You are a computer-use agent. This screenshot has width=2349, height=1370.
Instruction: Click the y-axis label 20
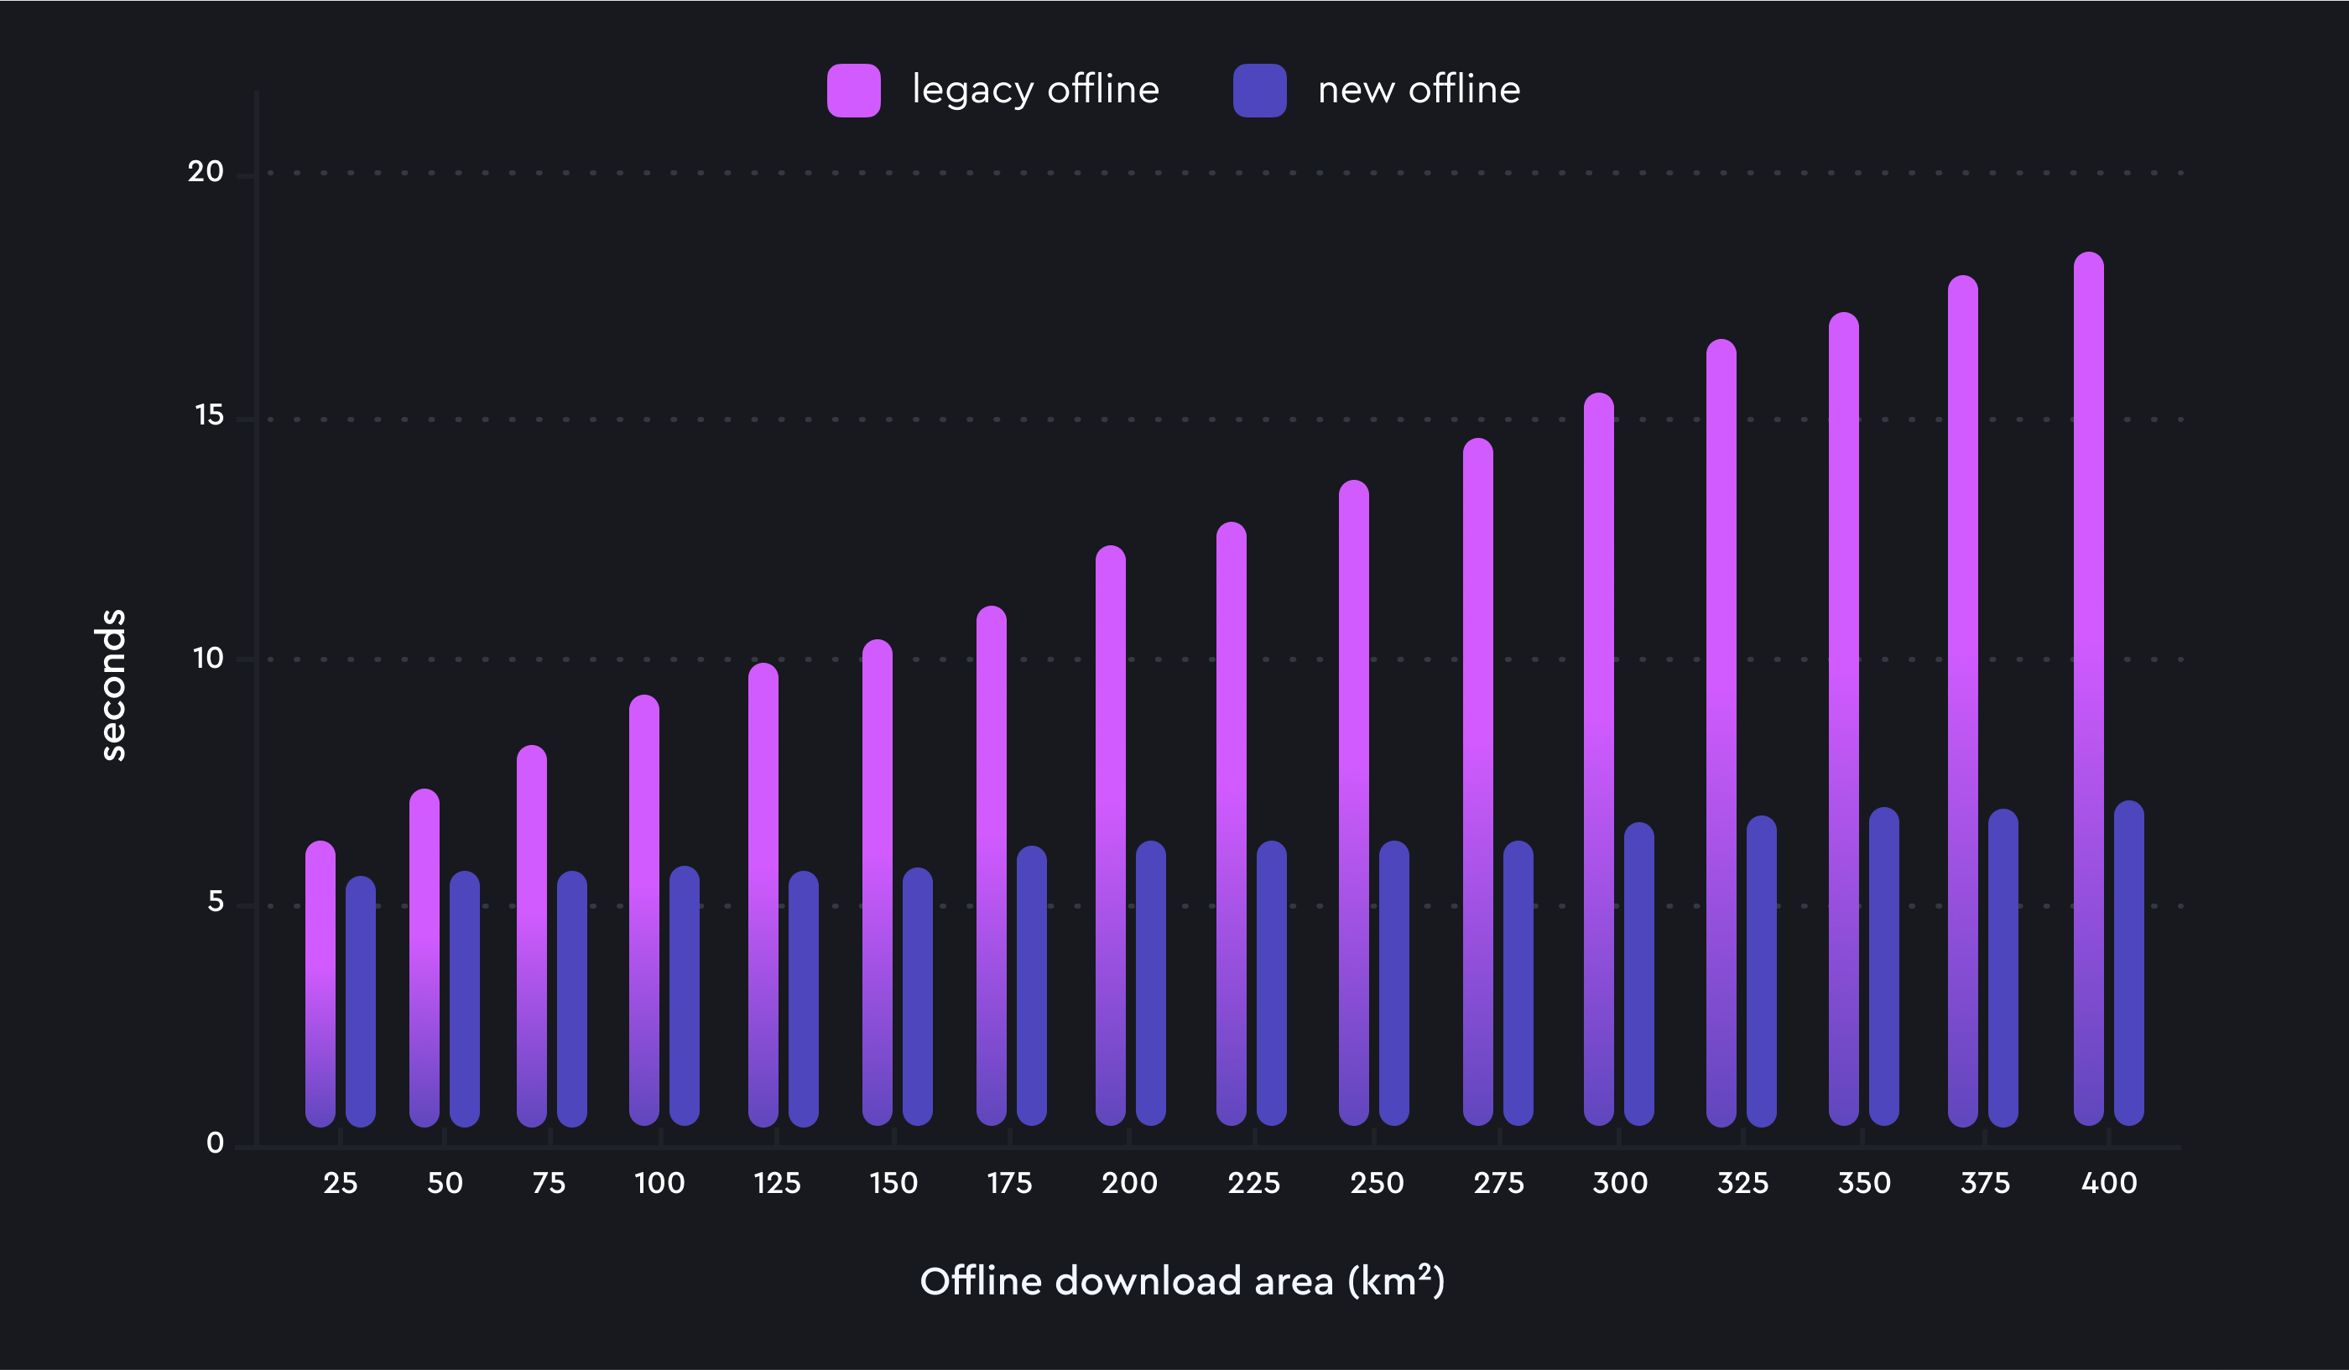[205, 173]
